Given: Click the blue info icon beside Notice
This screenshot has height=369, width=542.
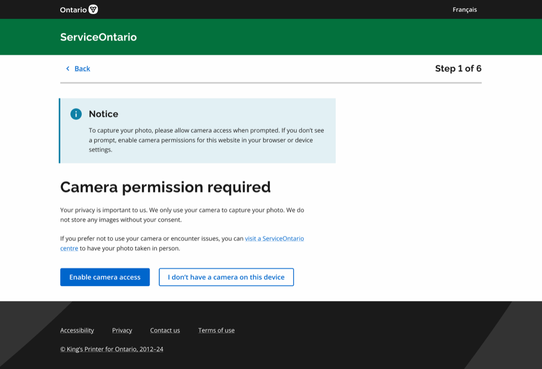Looking at the screenshot, I should point(76,114).
